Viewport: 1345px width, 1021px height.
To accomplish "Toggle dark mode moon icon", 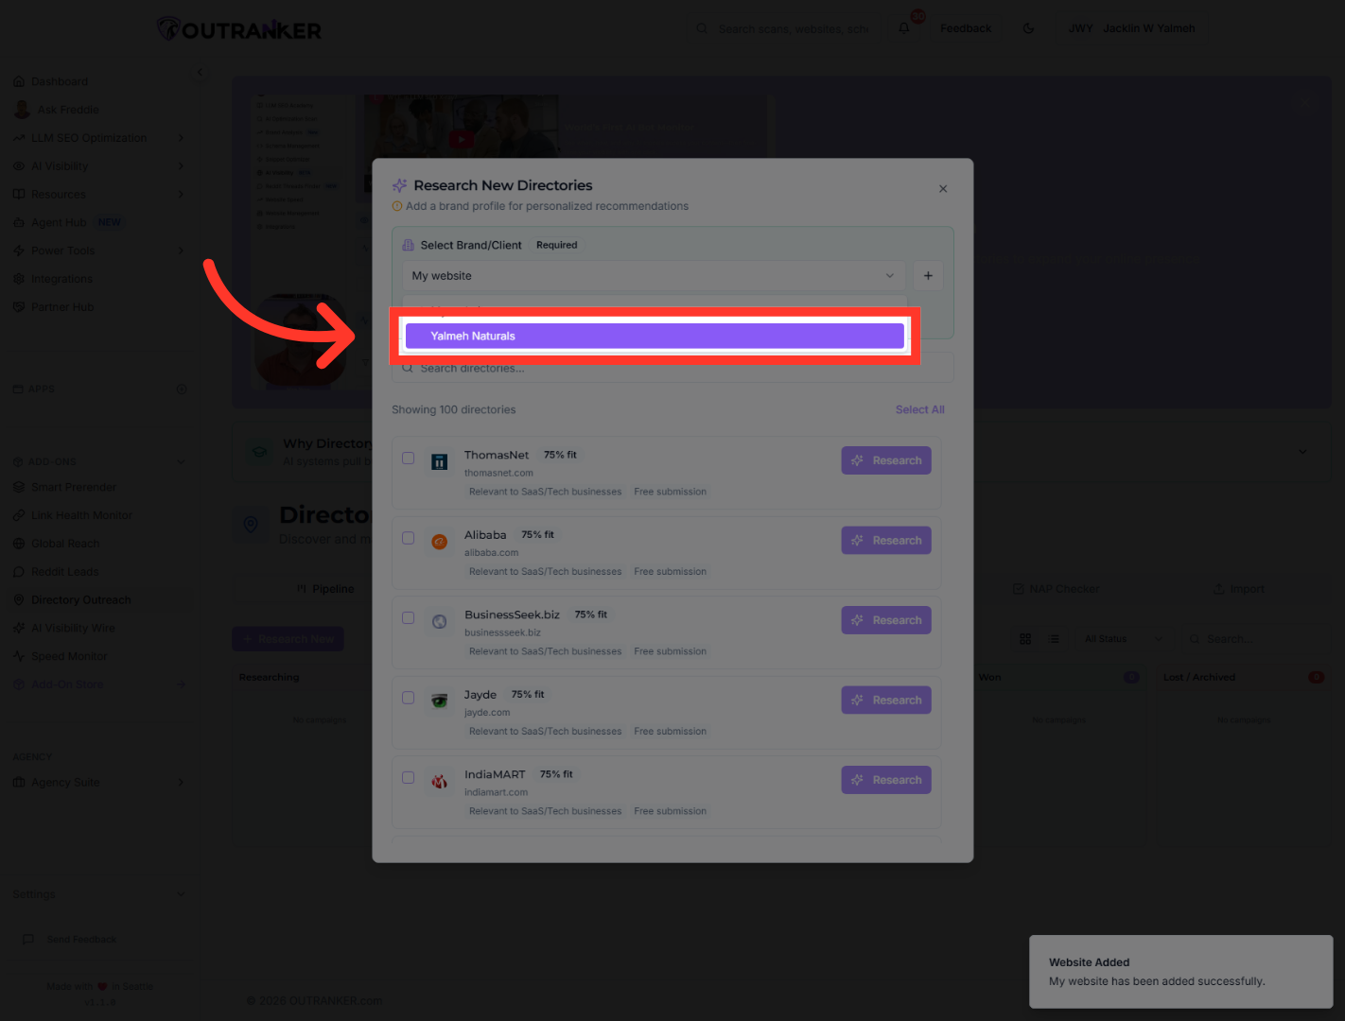I will coord(1028,28).
